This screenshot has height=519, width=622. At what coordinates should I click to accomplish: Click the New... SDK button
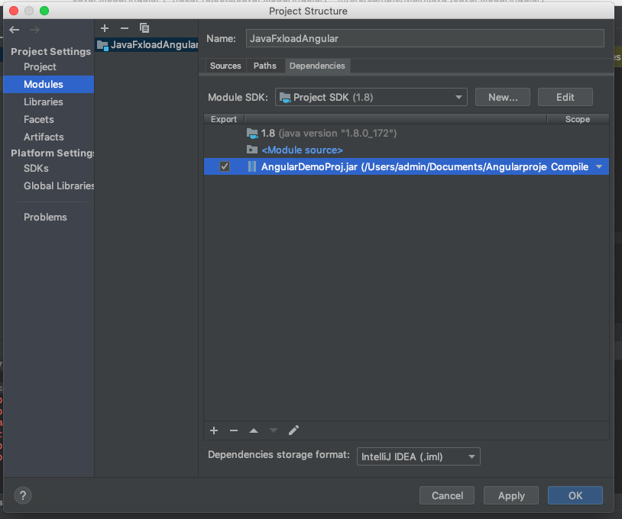point(503,97)
